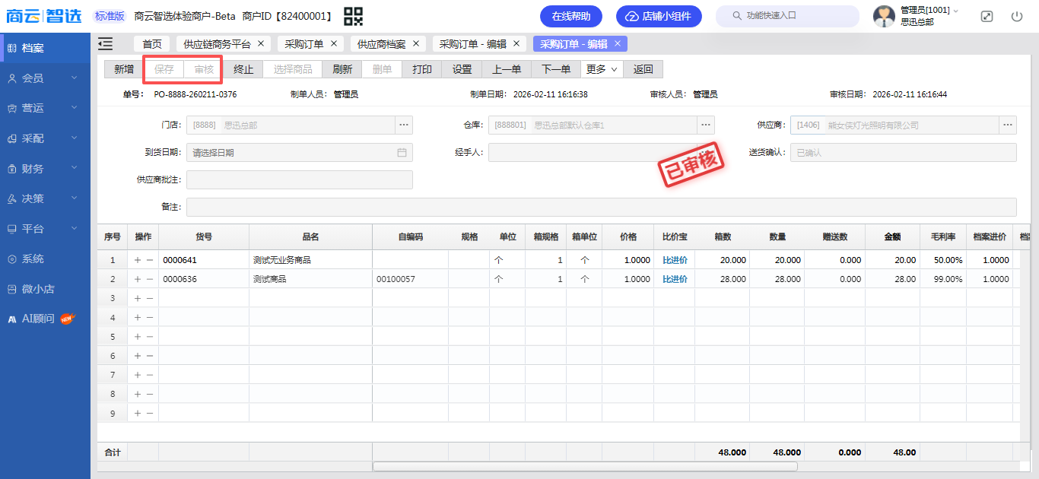
Task: Click the minus icon in row 2
Action: [150, 279]
